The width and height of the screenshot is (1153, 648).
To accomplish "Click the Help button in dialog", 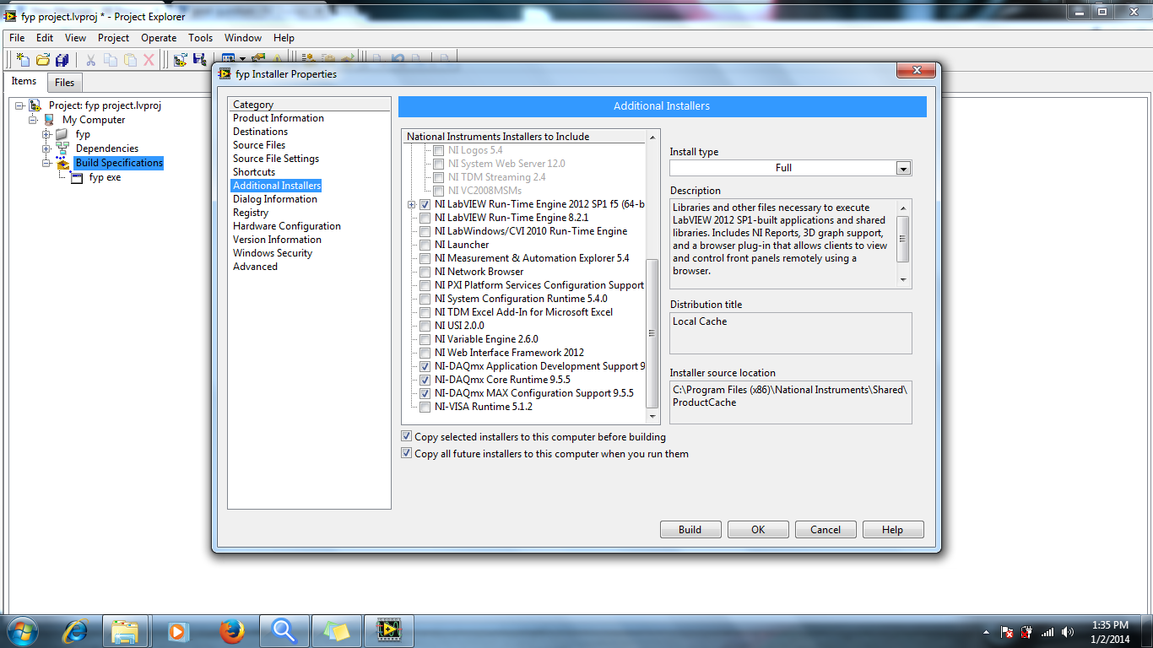I will pos(892,530).
